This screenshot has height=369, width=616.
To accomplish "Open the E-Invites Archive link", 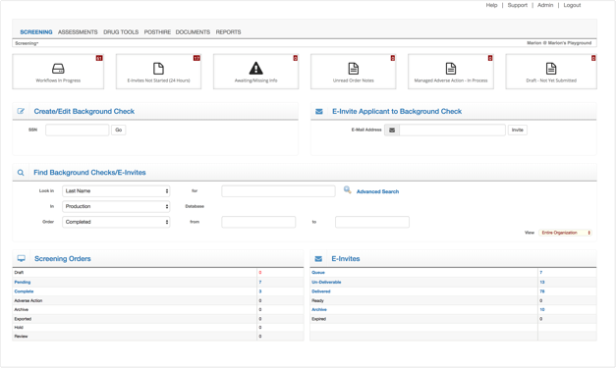I will (x=319, y=310).
